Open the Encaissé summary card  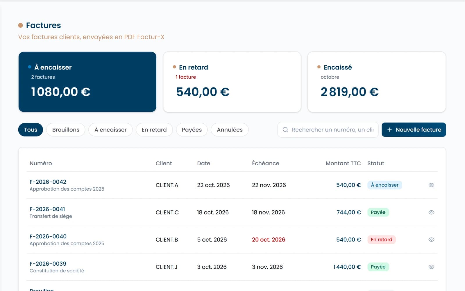[x=377, y=82]
